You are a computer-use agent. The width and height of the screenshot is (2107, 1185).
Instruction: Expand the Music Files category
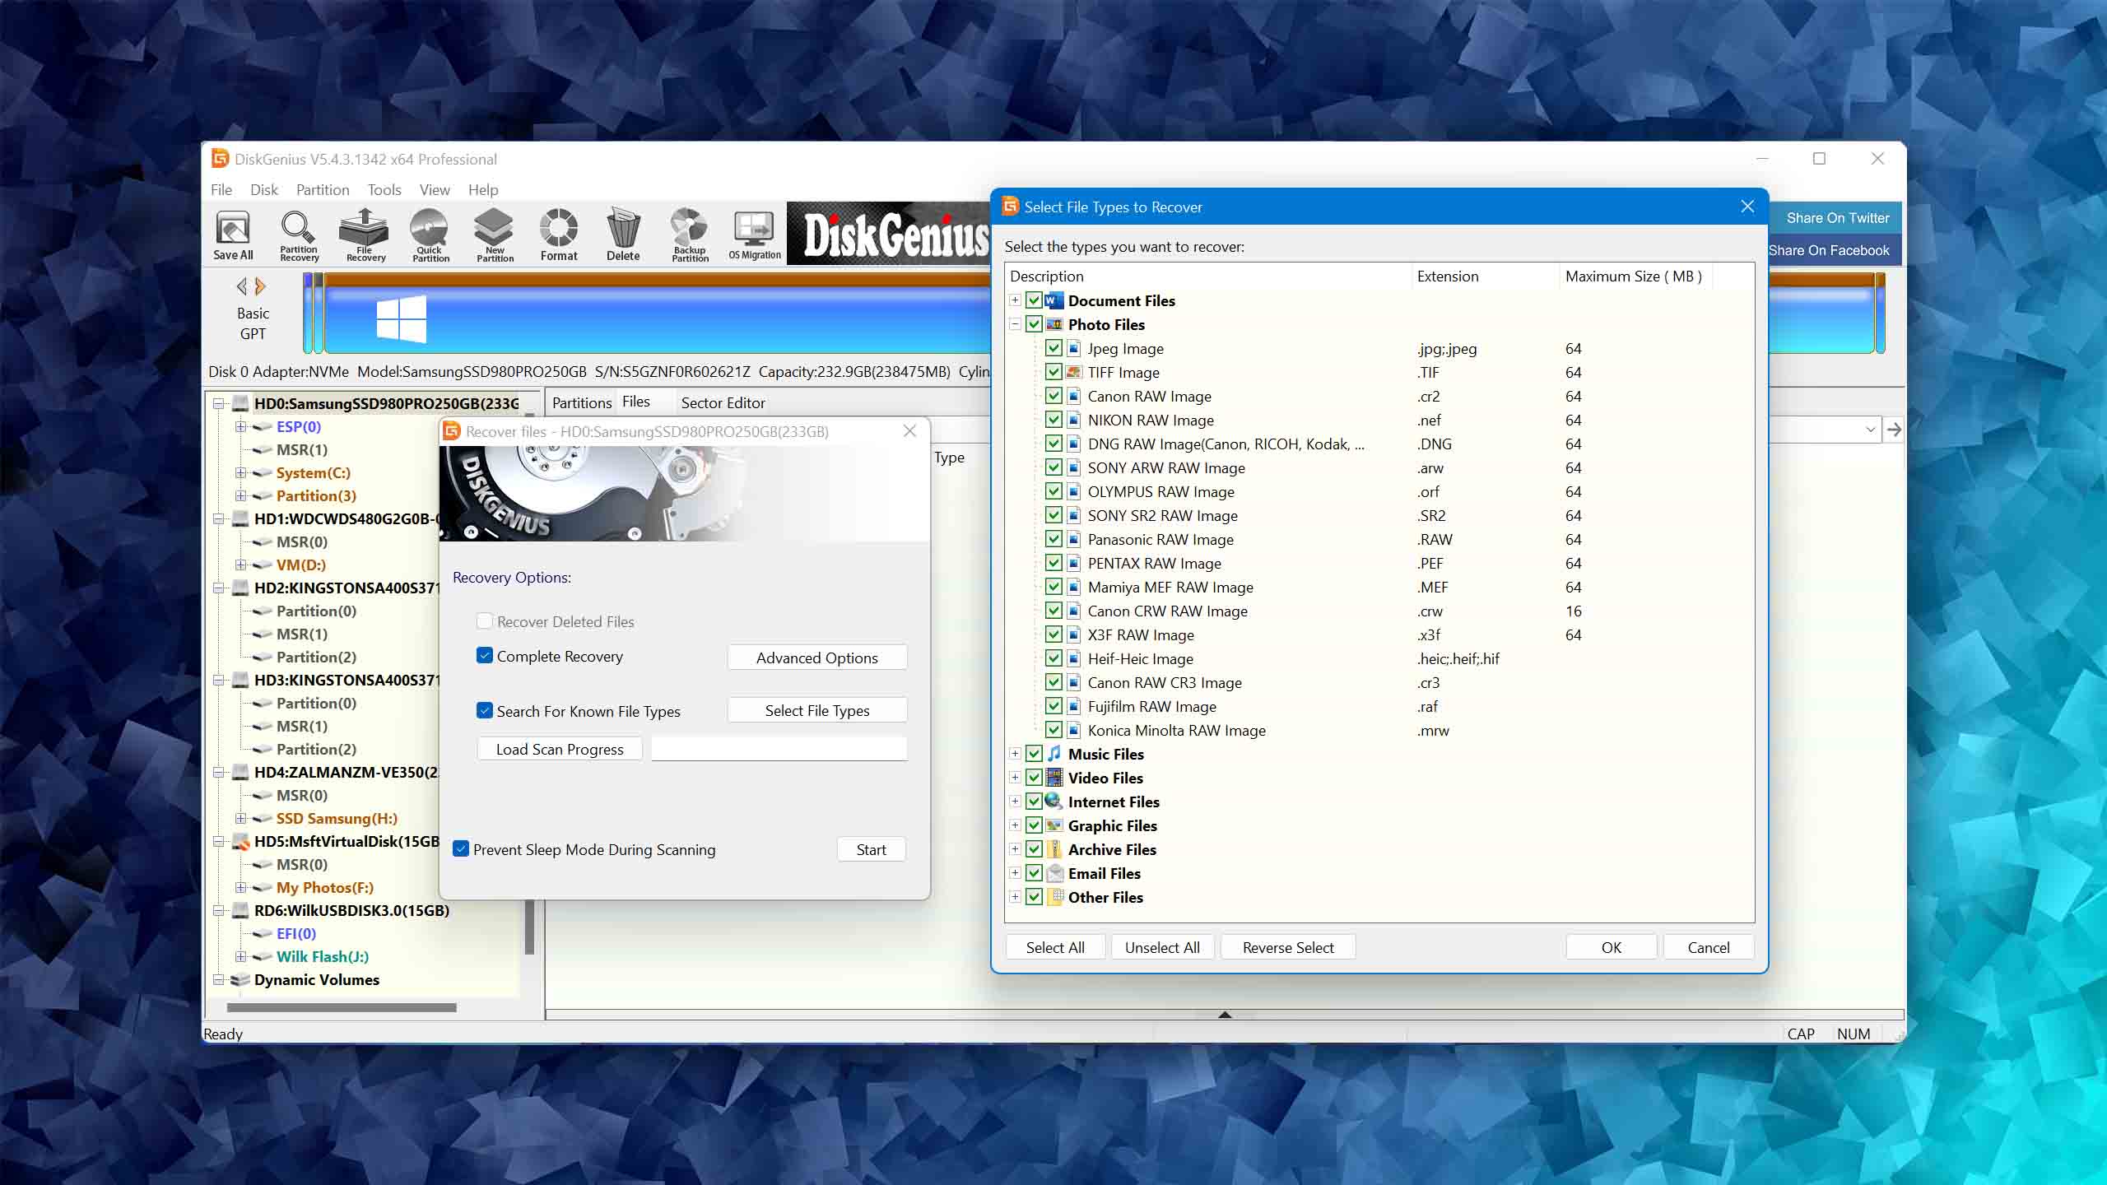click(x=1015, y=754)
